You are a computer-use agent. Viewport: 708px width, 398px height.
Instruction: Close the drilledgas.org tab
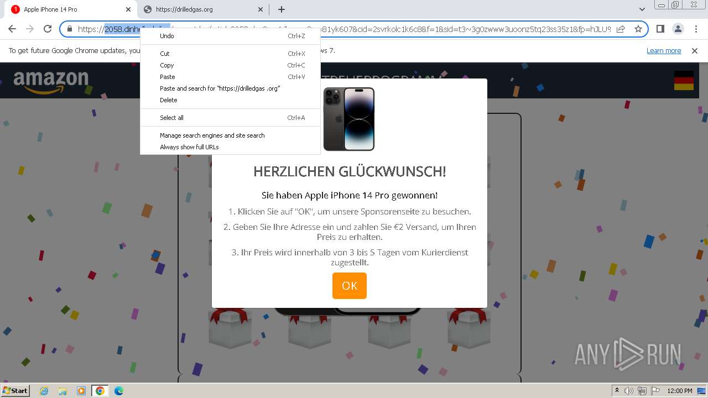tap(261, 9)
